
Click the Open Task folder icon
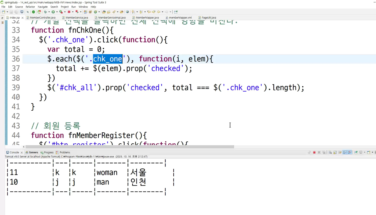coord(109,12)
